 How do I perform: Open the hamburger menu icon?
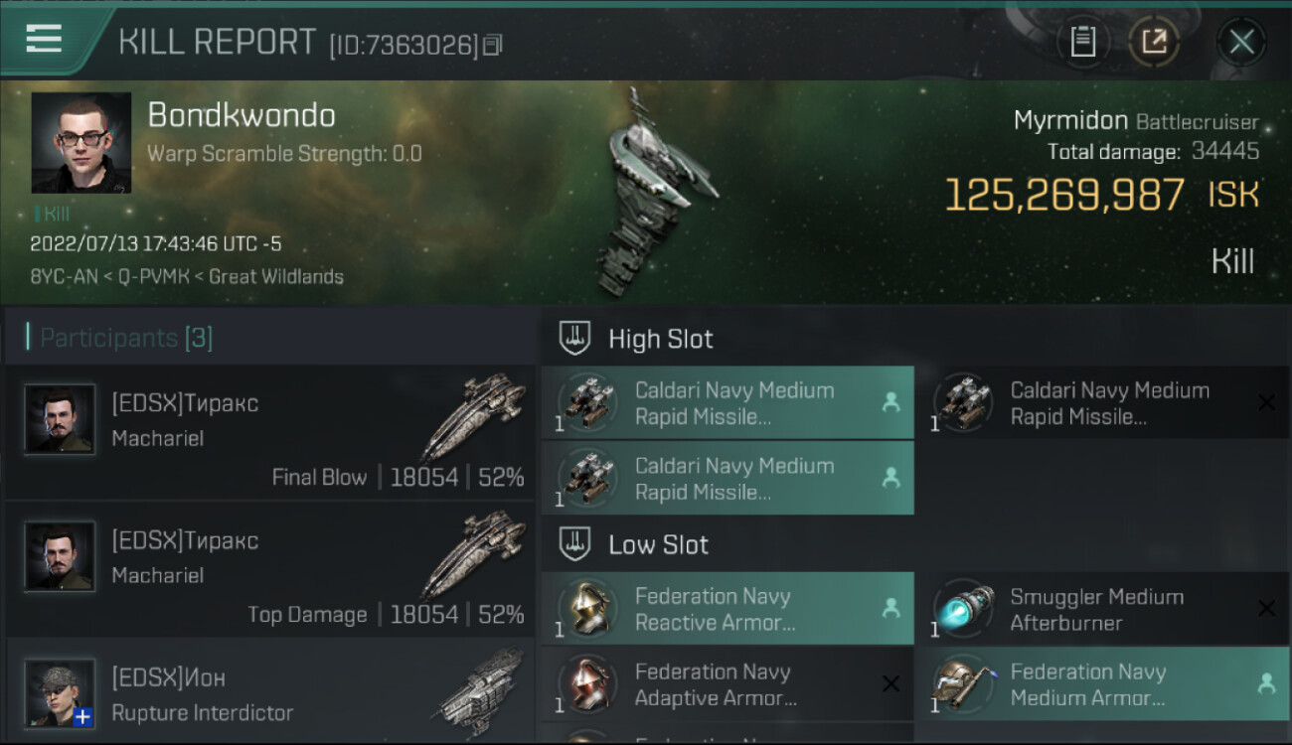point(44,39)
